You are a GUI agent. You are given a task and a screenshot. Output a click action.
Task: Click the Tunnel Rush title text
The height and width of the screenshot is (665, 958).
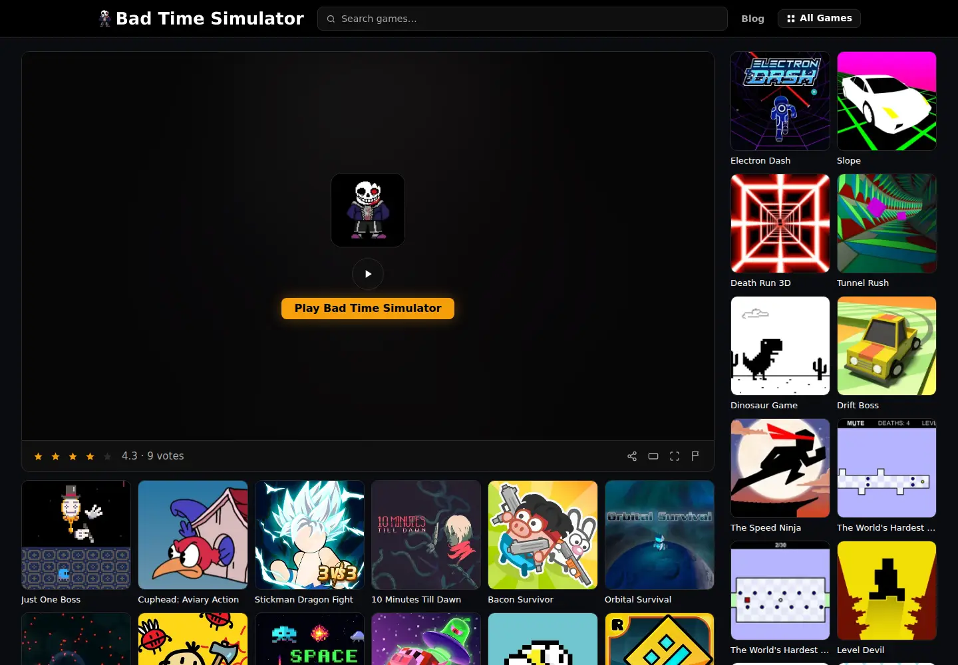click(x=863, y=283)
